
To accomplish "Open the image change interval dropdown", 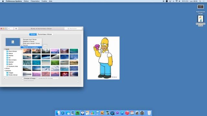I will (49, 78).
